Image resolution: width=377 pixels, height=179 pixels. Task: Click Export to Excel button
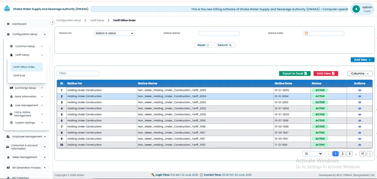(x=295, y=73)
